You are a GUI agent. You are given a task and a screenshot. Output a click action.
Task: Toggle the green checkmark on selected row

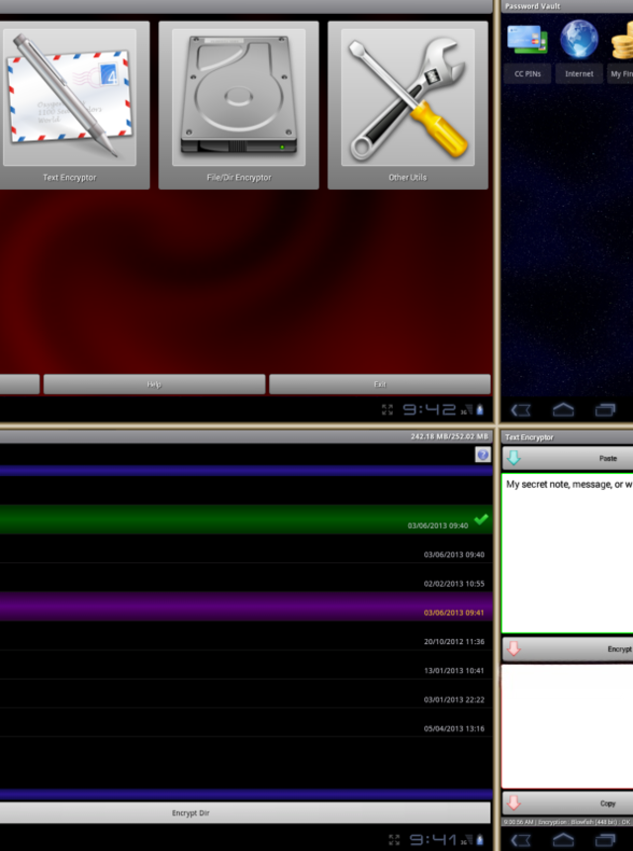pyautogui.click(x=481, y=519)
